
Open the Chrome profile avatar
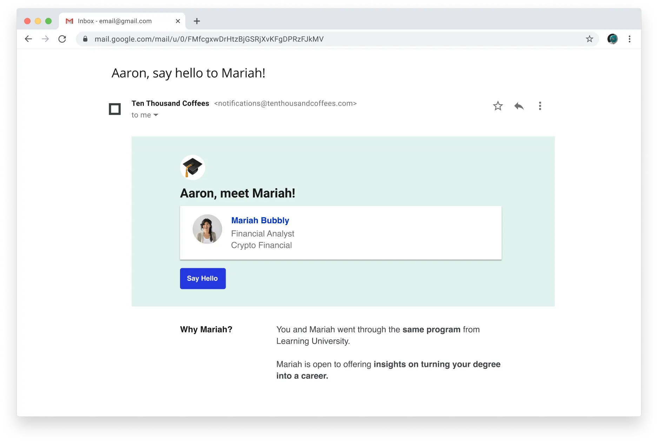point(613,39)
